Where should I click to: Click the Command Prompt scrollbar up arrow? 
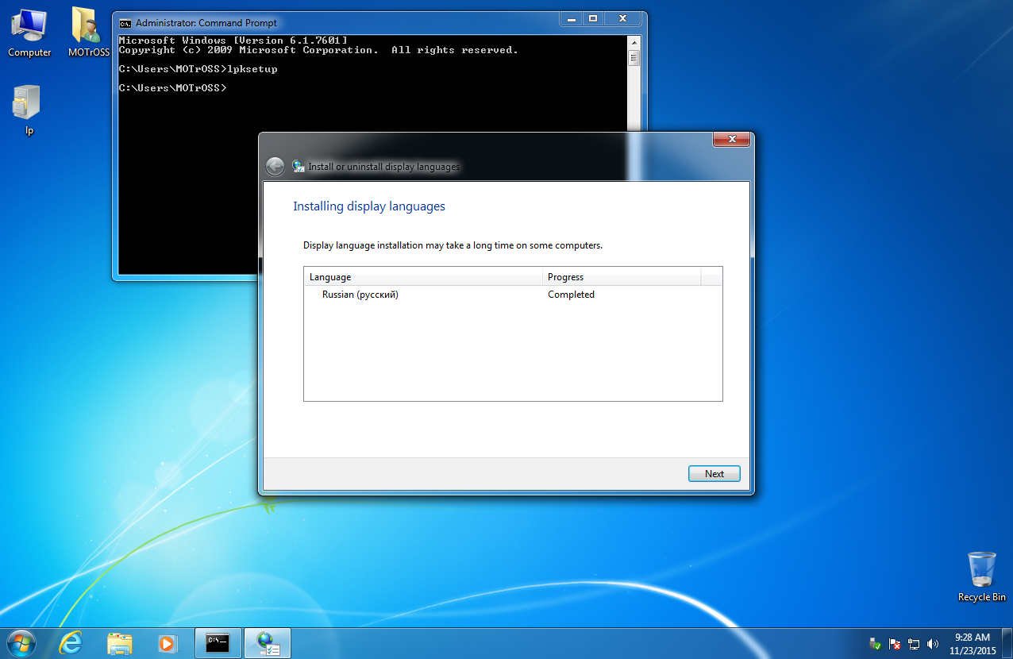(x=634, y=41)
